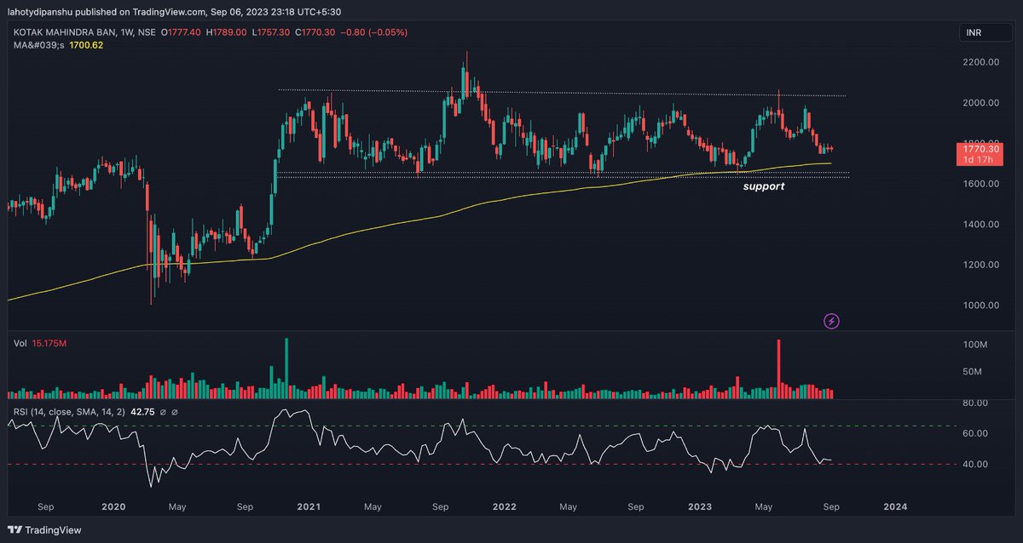This screenshot has height=543, width=1023.
Task: Click the tall green volume spike bar in late 2020
Action: 286,369
